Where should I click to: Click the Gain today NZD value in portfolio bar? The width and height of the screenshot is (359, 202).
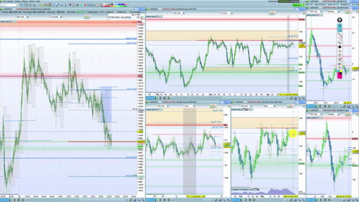[81, 12]
